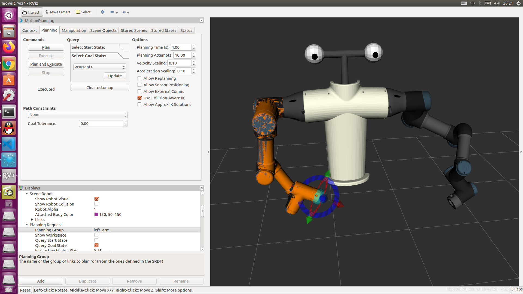
Task: Toggle Show Robot Collision checkbox
Action: point(96,204)
